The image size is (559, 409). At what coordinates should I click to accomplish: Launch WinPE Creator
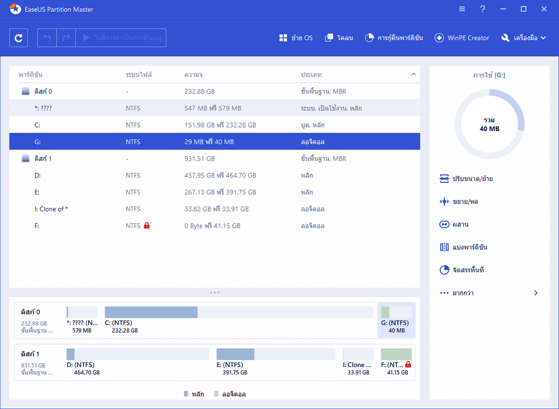[x=462, y=38]
